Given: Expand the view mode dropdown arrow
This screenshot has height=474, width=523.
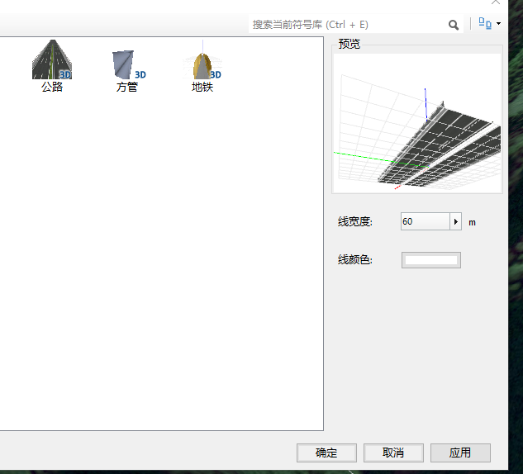Looking at the screenshot, I should point(498,24).
